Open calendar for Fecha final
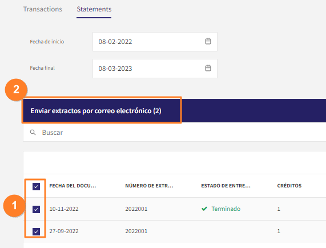The height and width of the screenshot is (248, 326). [x=208, y=68]
